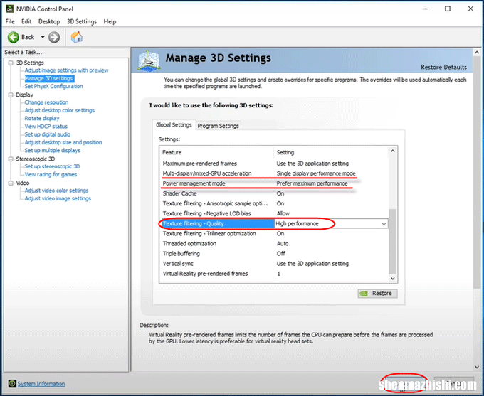Collapse the Stereoscopic 3D tree node
484x396 pixels.
11,159
